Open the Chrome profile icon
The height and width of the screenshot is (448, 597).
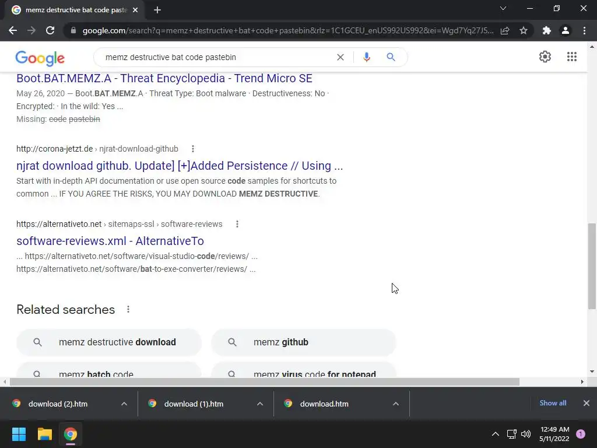566,30
